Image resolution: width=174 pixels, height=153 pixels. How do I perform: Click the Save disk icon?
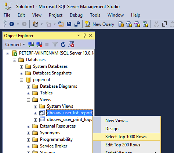[69, 24]
